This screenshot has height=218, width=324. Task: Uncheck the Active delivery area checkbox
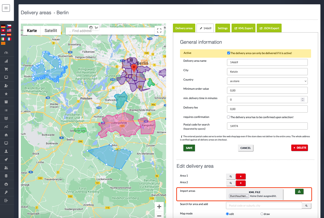pos(229,53)
